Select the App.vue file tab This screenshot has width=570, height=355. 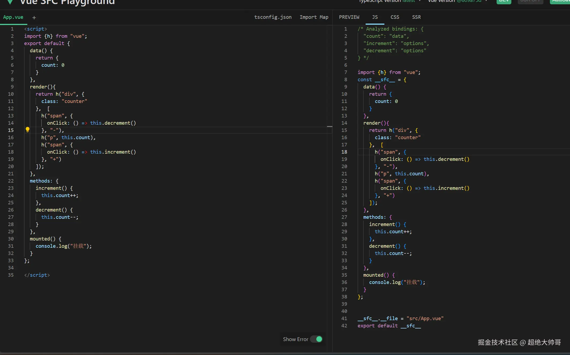[x=13, y=17]
